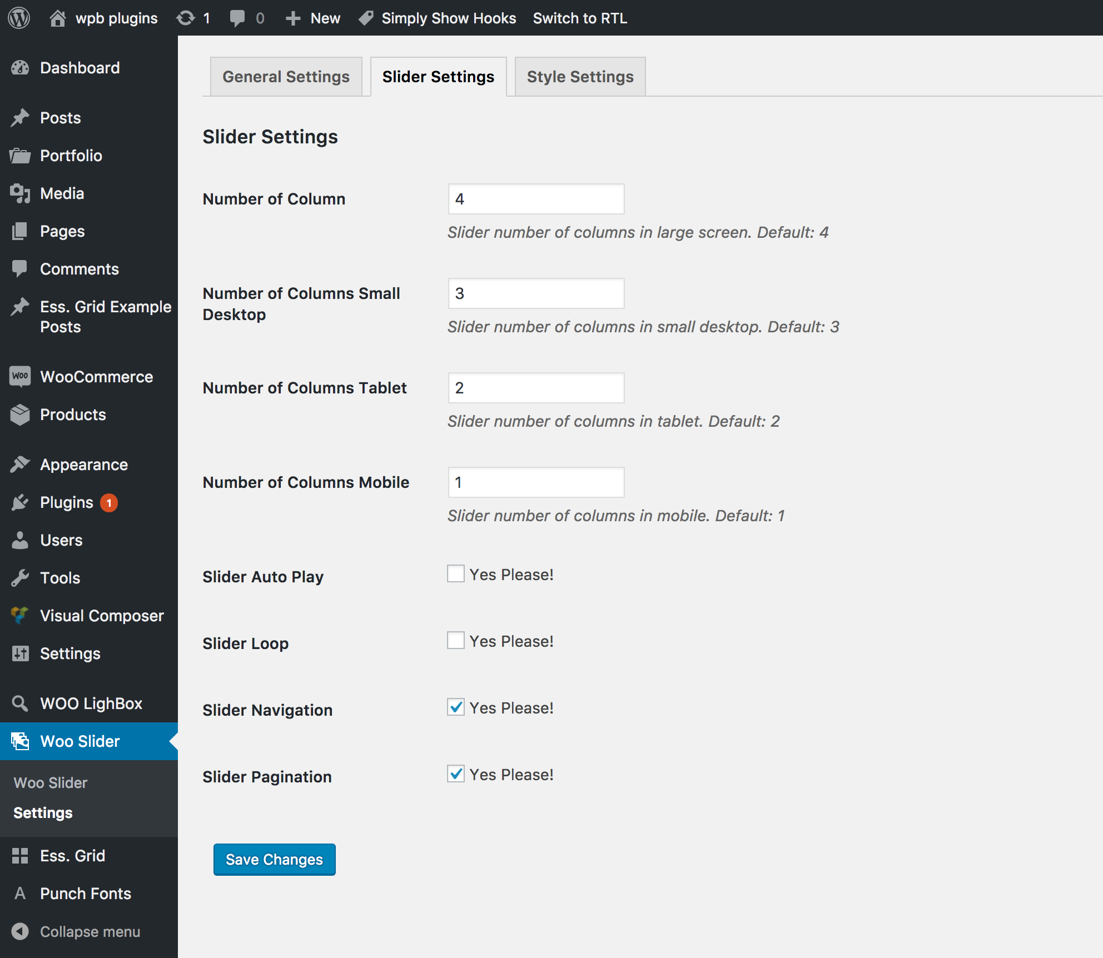This screenshot has width=1103, height=958.
Task: Click the Ess. Grid icon in sidebar
Action: (x=22, y=855)
